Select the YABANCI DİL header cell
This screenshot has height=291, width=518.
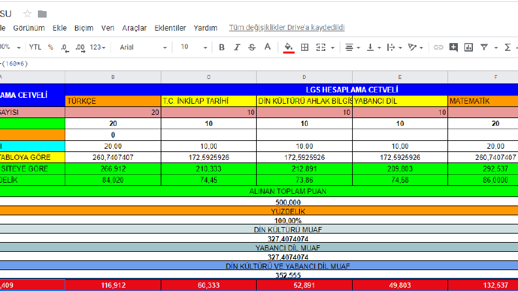[400, 101]
